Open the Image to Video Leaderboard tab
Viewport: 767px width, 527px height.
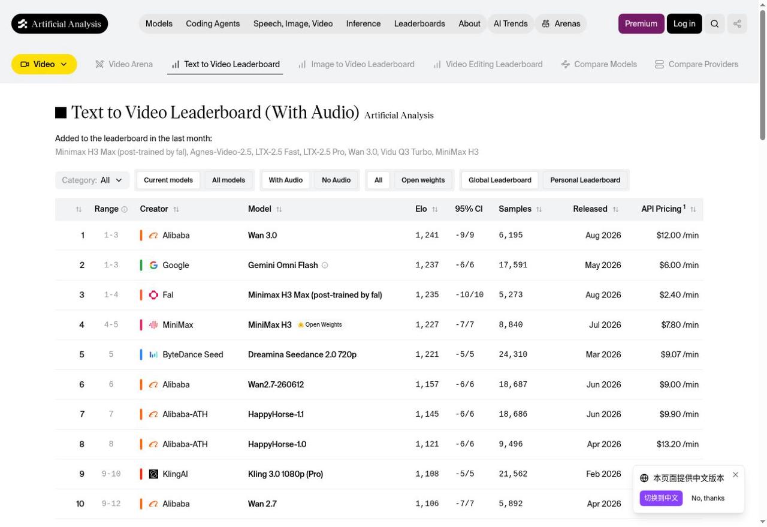357,64
